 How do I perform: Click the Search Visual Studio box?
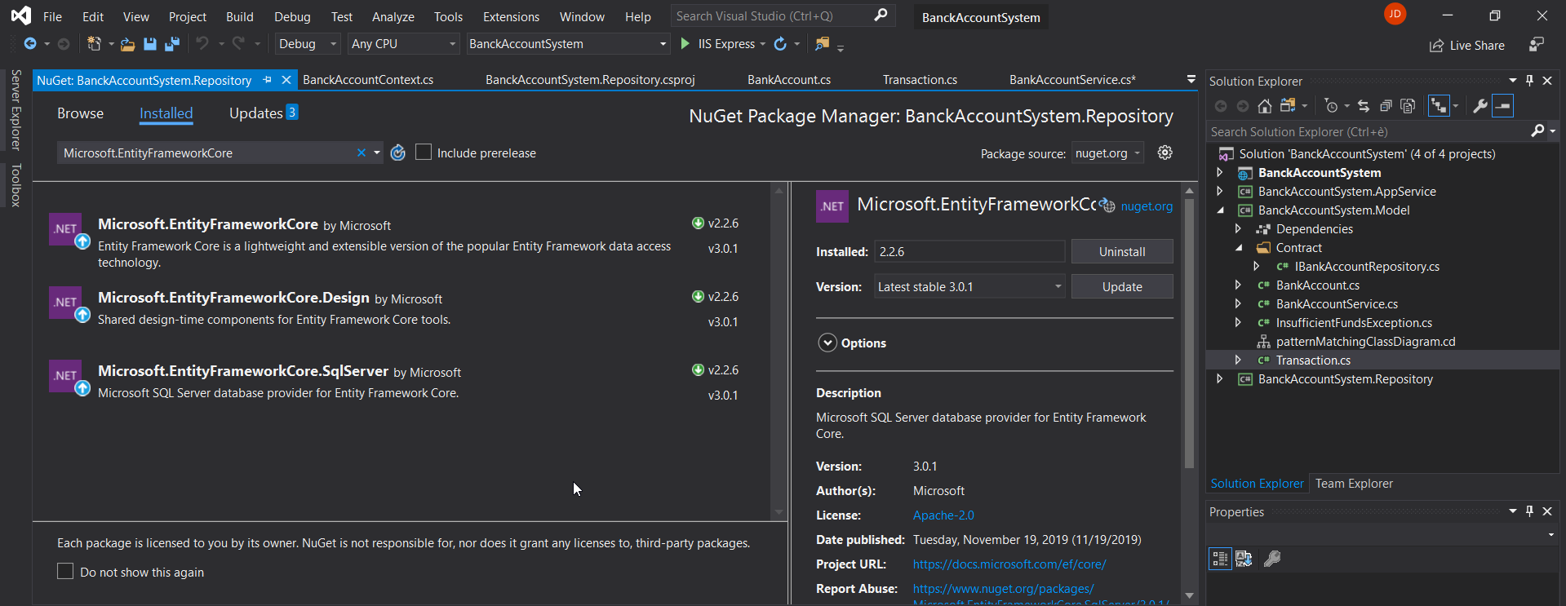(x=783, y=15)
